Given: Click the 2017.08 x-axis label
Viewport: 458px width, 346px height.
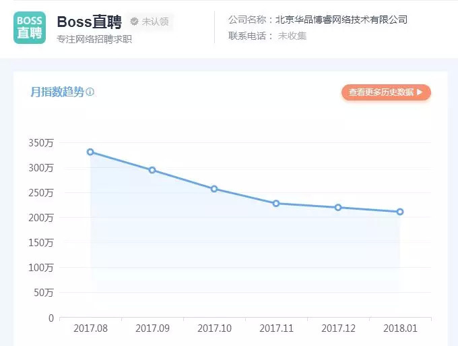Looking at the screenshot, I should coord(90,328).
